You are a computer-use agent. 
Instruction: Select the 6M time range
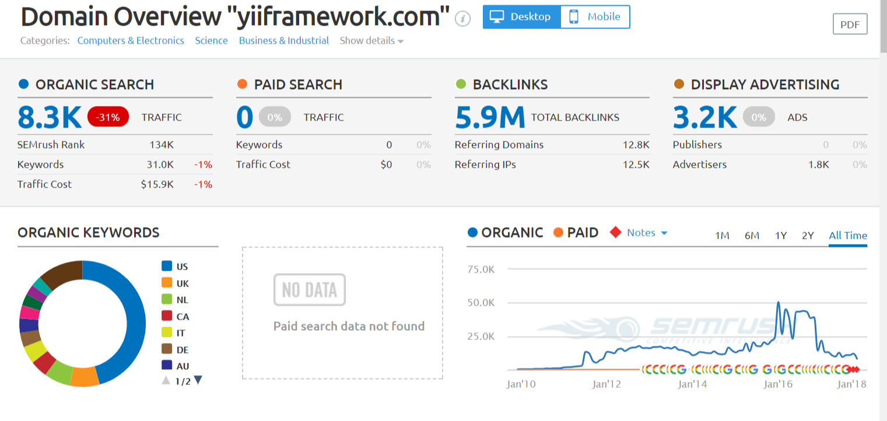[752, 236]
